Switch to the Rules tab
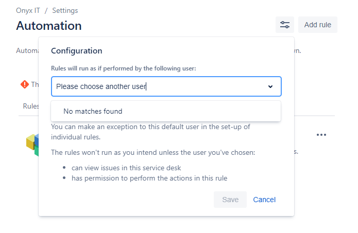This screenshot has height=233, width=358. coord(31,106)
